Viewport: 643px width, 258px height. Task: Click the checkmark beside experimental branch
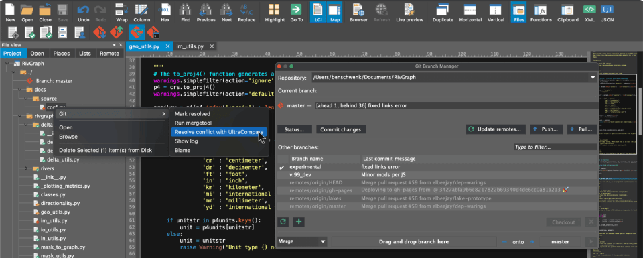coord(282,167)
